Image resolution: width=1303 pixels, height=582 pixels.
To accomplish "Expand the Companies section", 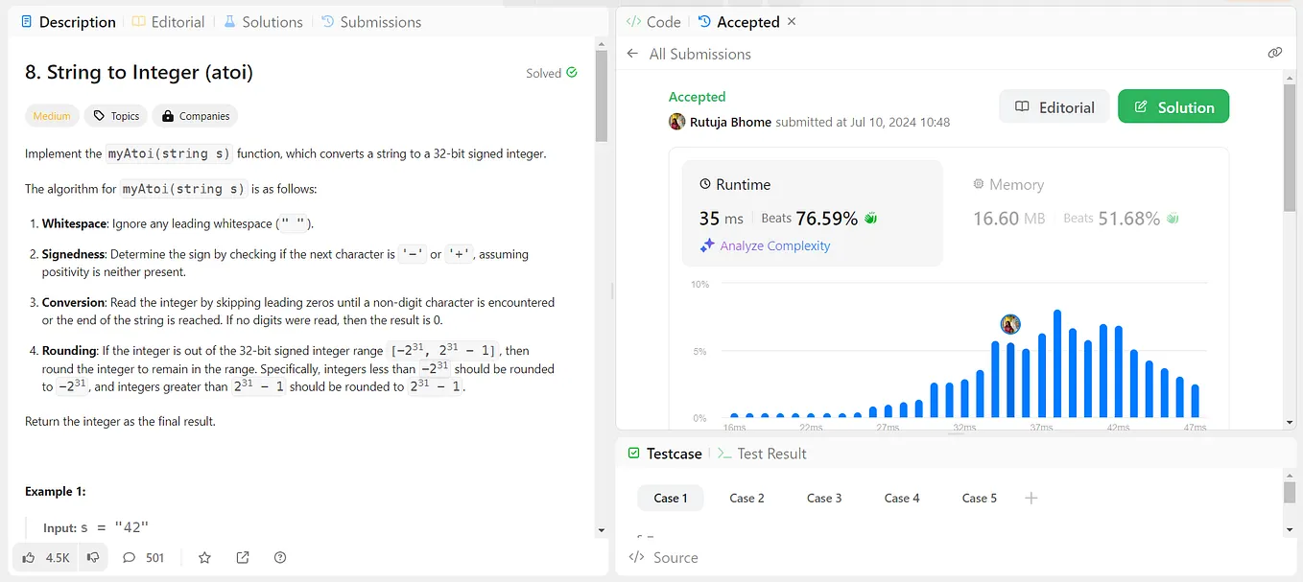I will coord(195,115).
